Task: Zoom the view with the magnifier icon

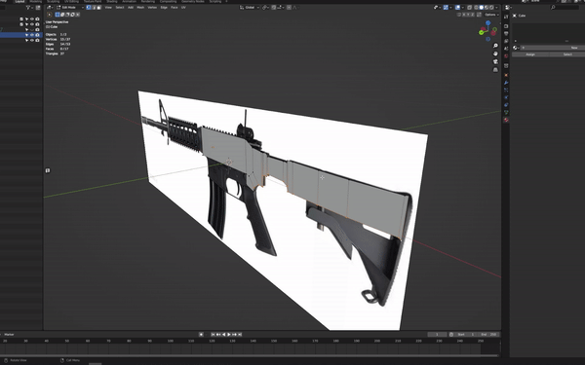Action: [x=495, y=46]
